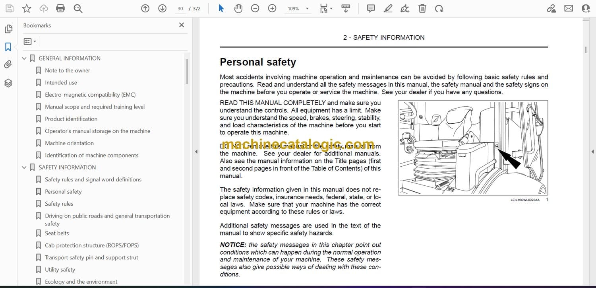596x288 pixels.
Task: Open the page thumbnails panel
Action: tap(8, 29)
